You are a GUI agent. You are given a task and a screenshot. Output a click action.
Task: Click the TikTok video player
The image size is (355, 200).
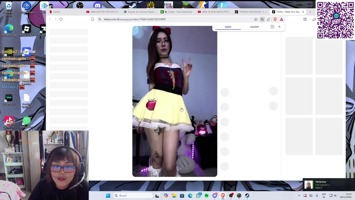point(175,101)
